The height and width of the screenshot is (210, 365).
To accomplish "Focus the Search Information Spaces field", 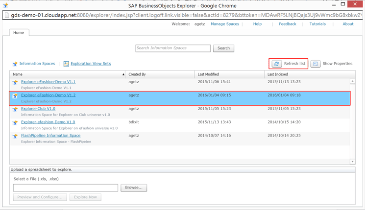I will [173, 48].
